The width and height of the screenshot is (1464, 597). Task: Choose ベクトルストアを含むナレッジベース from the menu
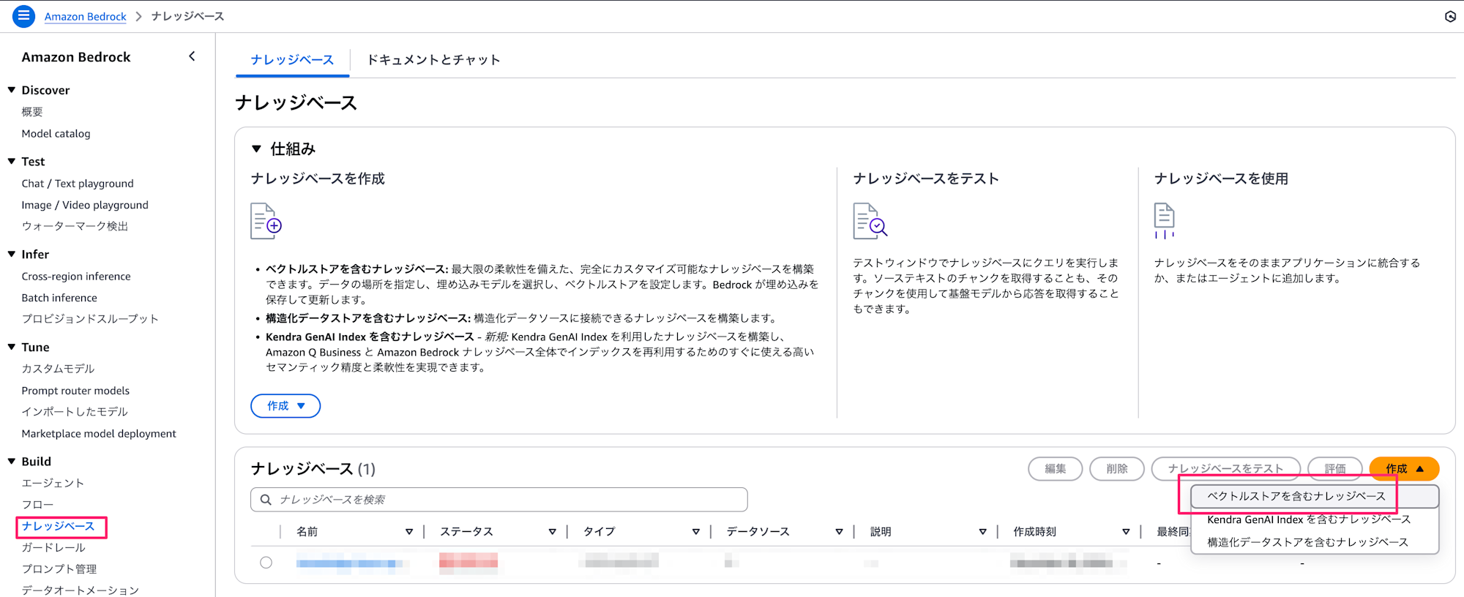click(1315, 497)
